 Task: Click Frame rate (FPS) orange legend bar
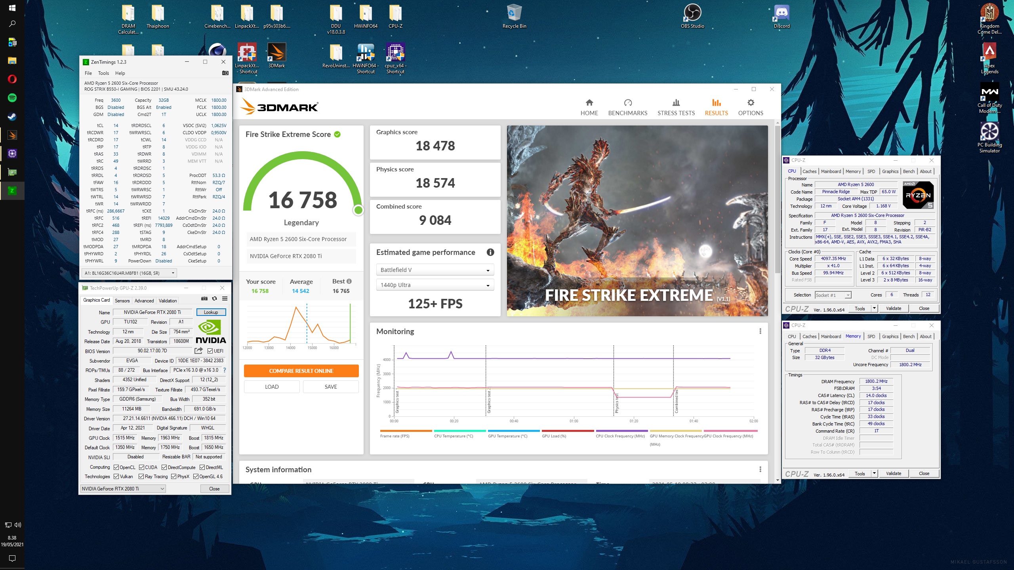(406, 431)
